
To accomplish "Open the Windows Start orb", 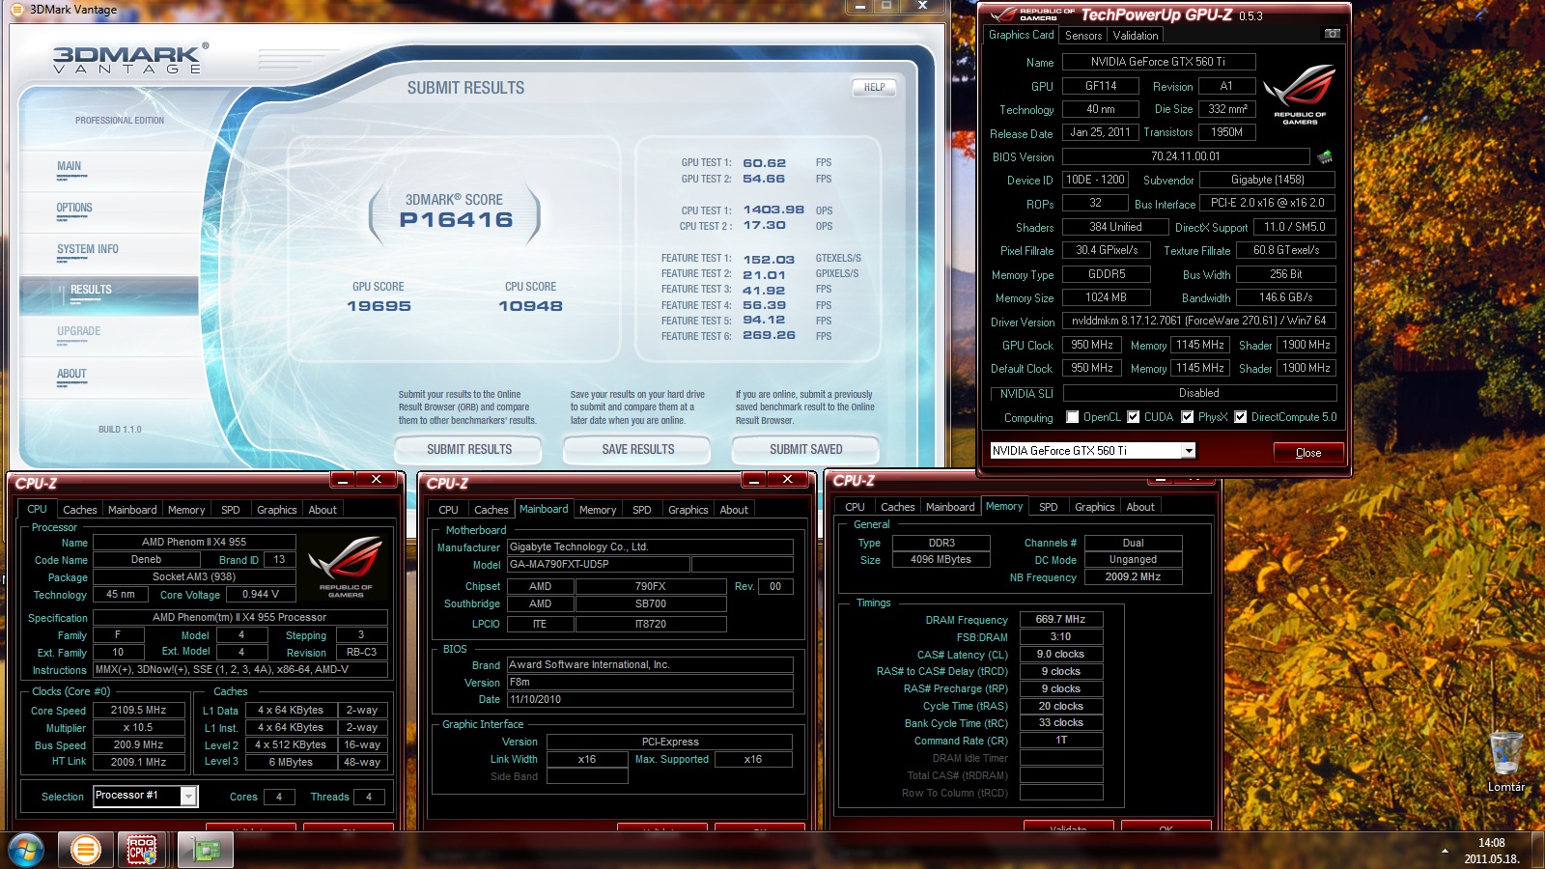I will tap(26, 850).
